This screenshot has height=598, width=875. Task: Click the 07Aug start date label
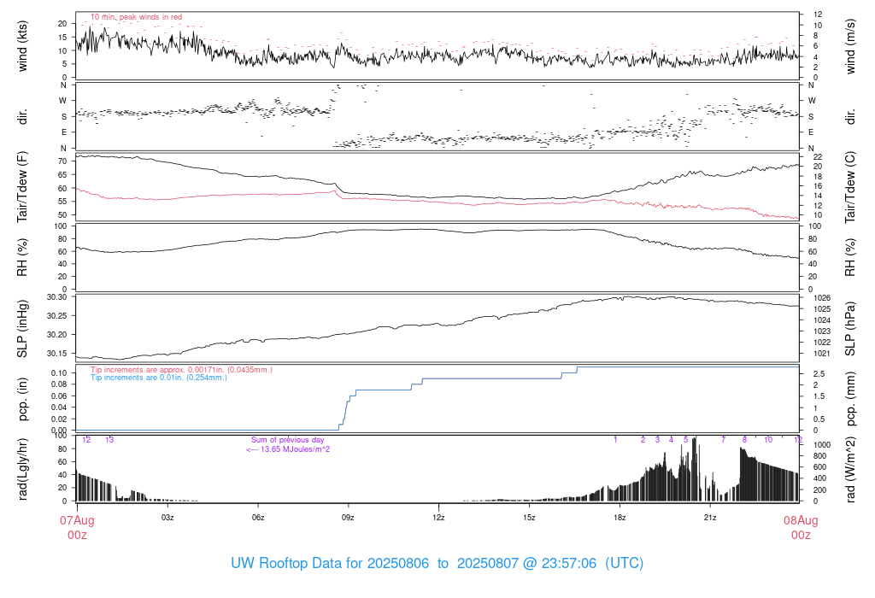(x=77, y=520)
